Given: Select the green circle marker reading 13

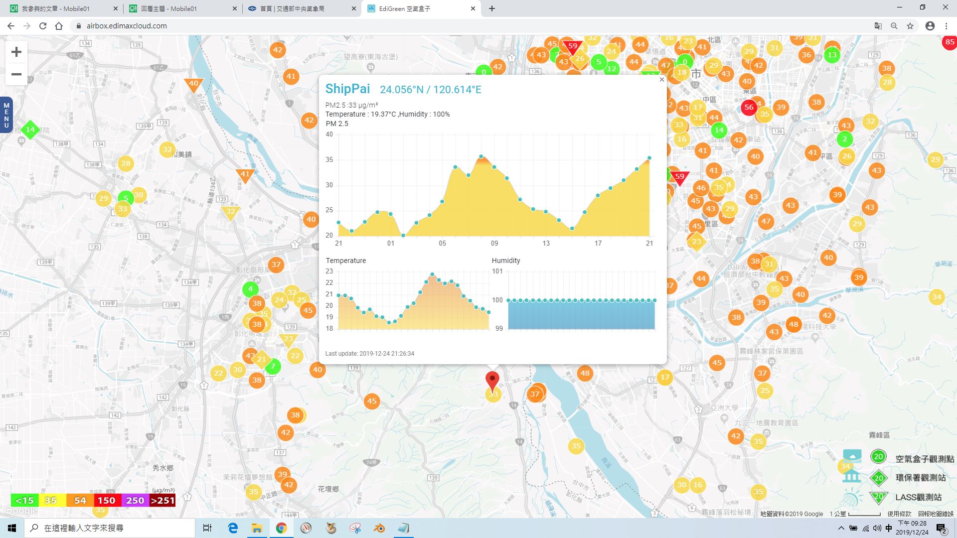Looking at the screenshot, I should (x=832, y=55).
